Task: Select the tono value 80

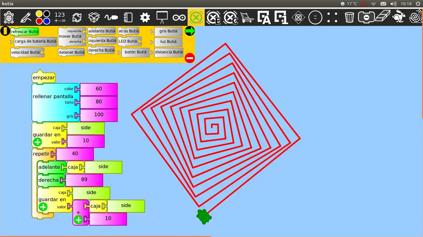Action: (99, 102)
